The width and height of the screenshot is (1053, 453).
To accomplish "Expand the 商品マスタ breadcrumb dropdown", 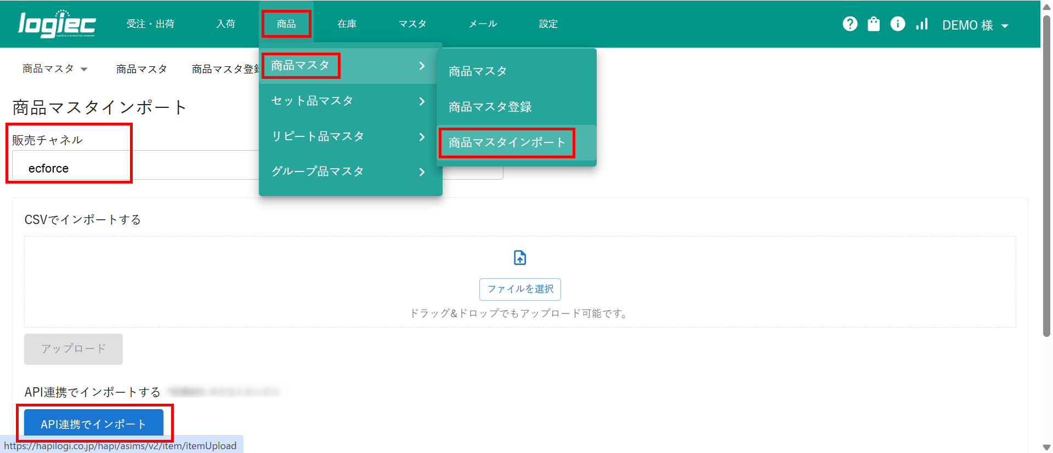I will (x=55, y=69).
